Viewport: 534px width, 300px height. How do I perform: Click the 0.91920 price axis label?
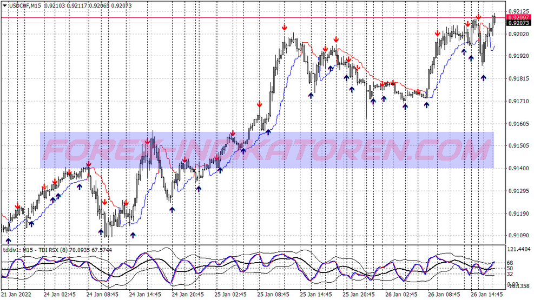click(x=519, y=56)
